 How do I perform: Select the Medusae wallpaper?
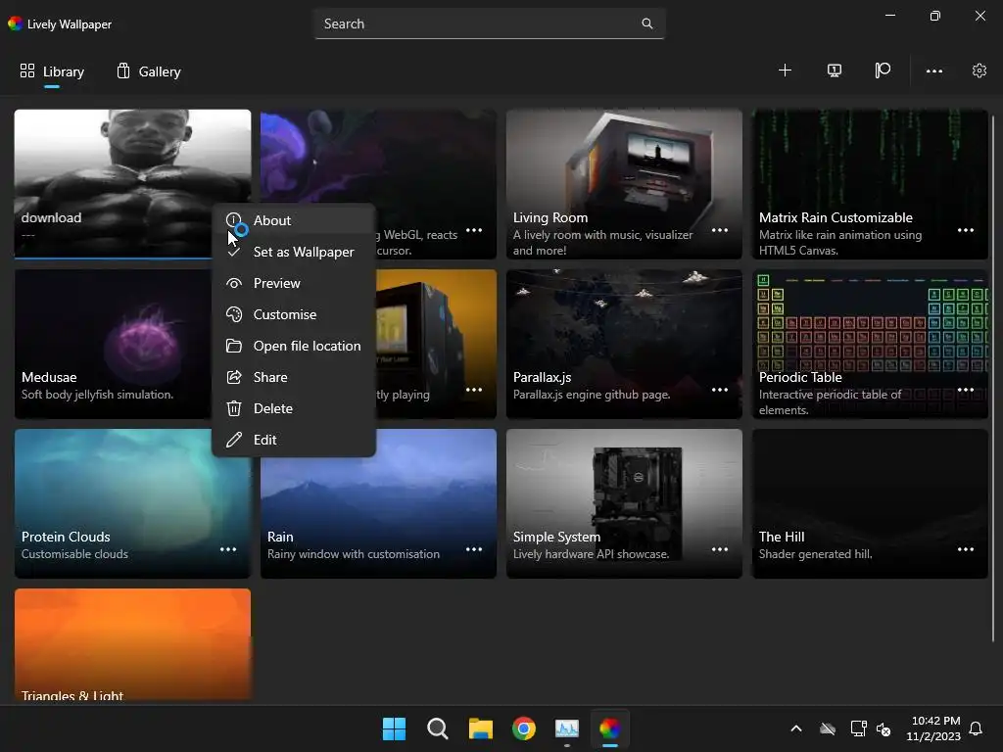click(x=114, y=344)
